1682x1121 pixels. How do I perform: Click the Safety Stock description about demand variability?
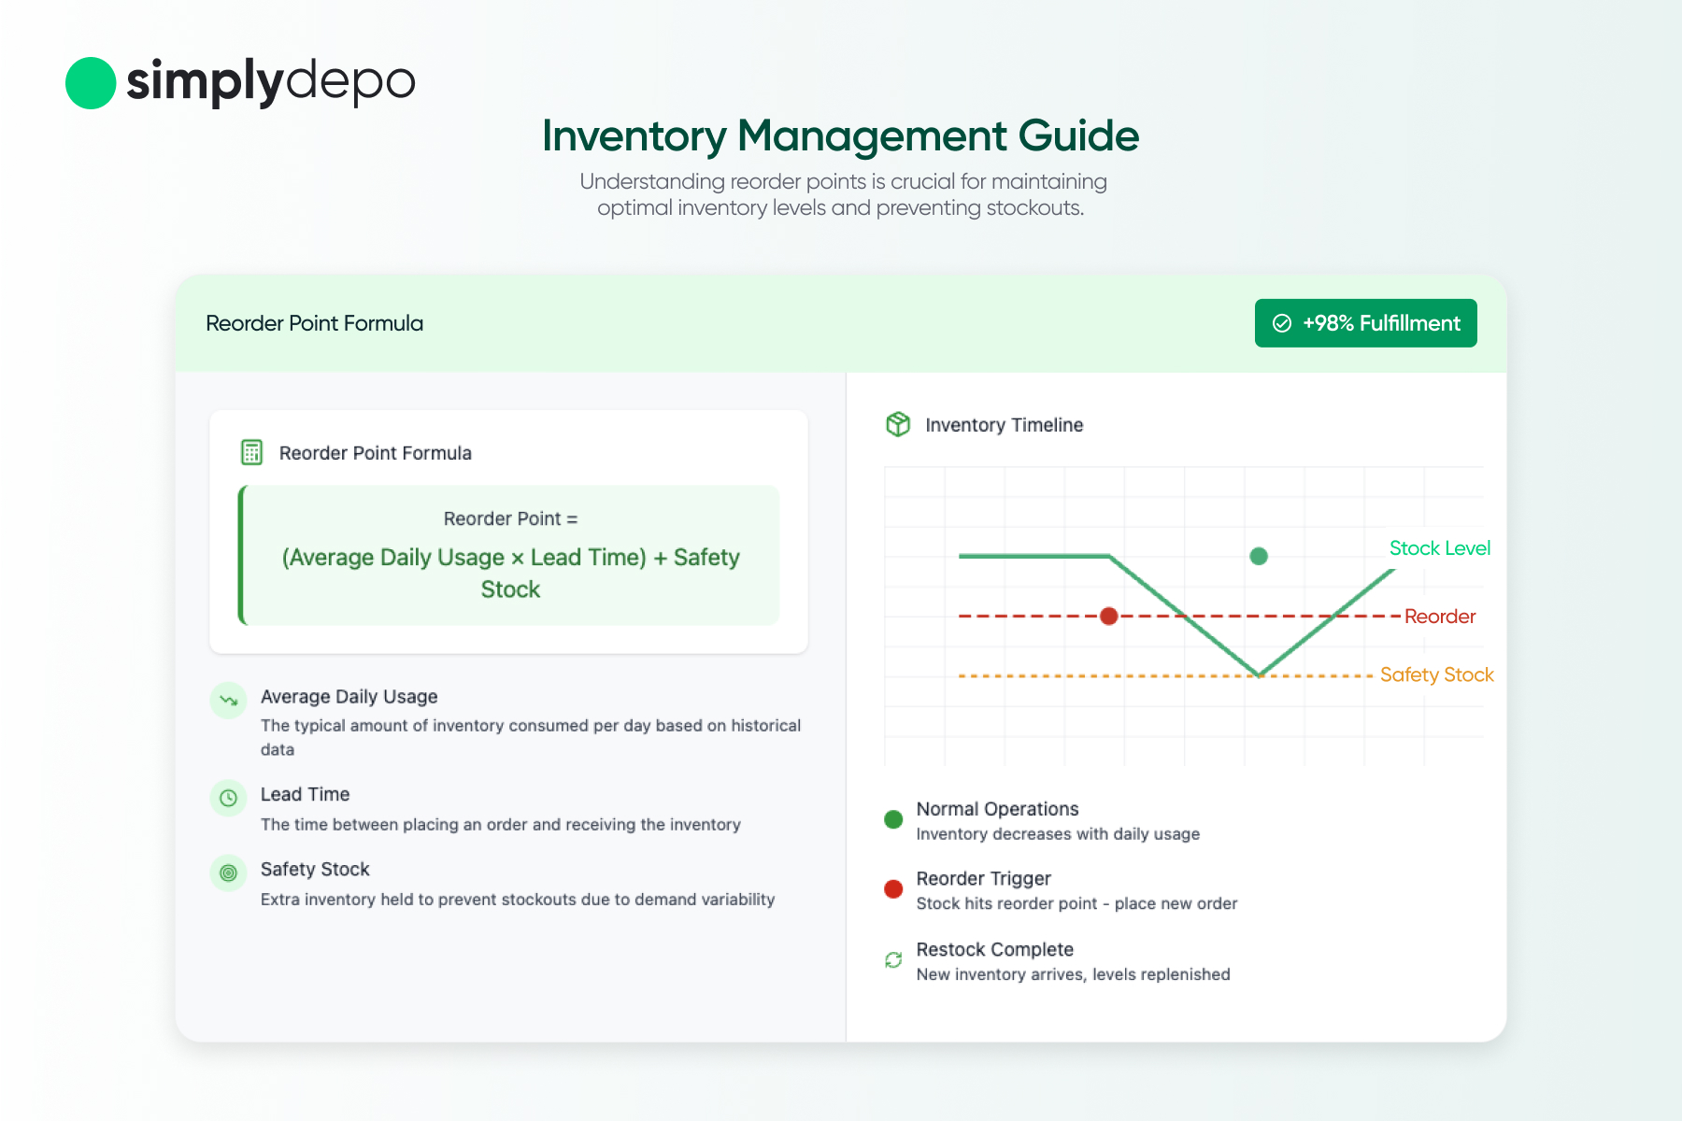pos(518,900)
